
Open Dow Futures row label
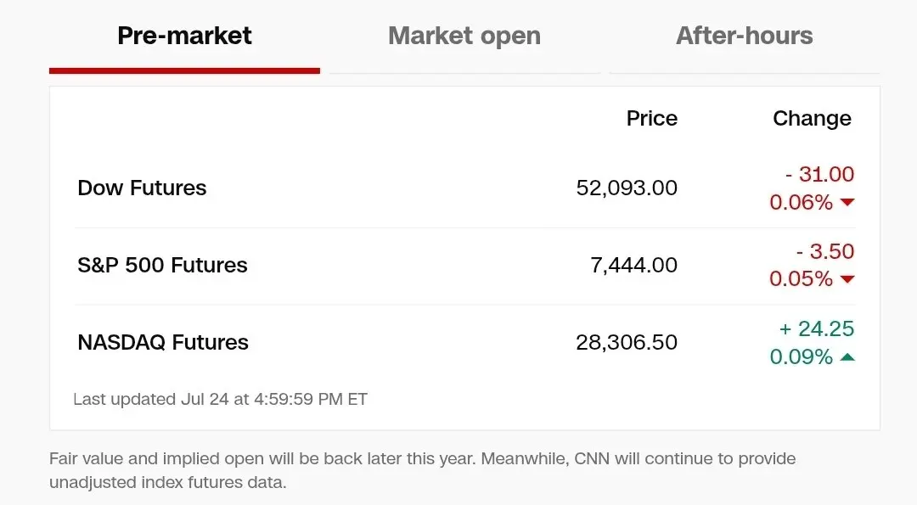point(142,188)
